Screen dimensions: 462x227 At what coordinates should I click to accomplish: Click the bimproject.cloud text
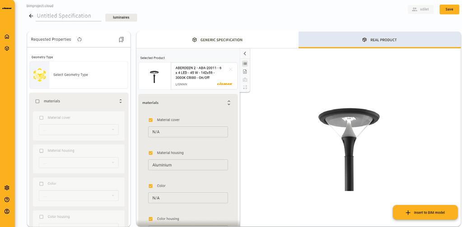tap(40, 6)
